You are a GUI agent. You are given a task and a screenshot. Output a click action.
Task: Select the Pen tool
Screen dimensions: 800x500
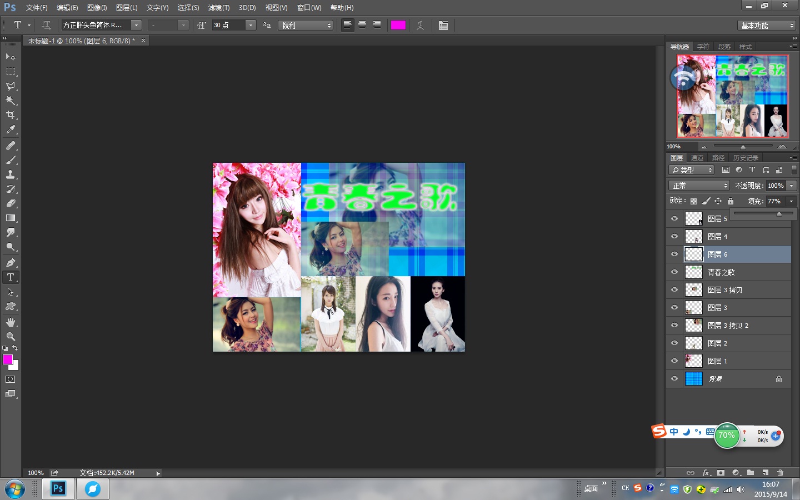(x=11, y=262)
